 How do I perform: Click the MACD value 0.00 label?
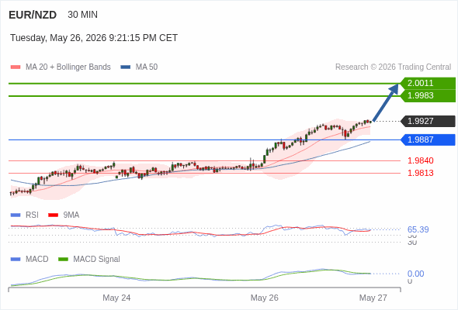click(415, 274)
